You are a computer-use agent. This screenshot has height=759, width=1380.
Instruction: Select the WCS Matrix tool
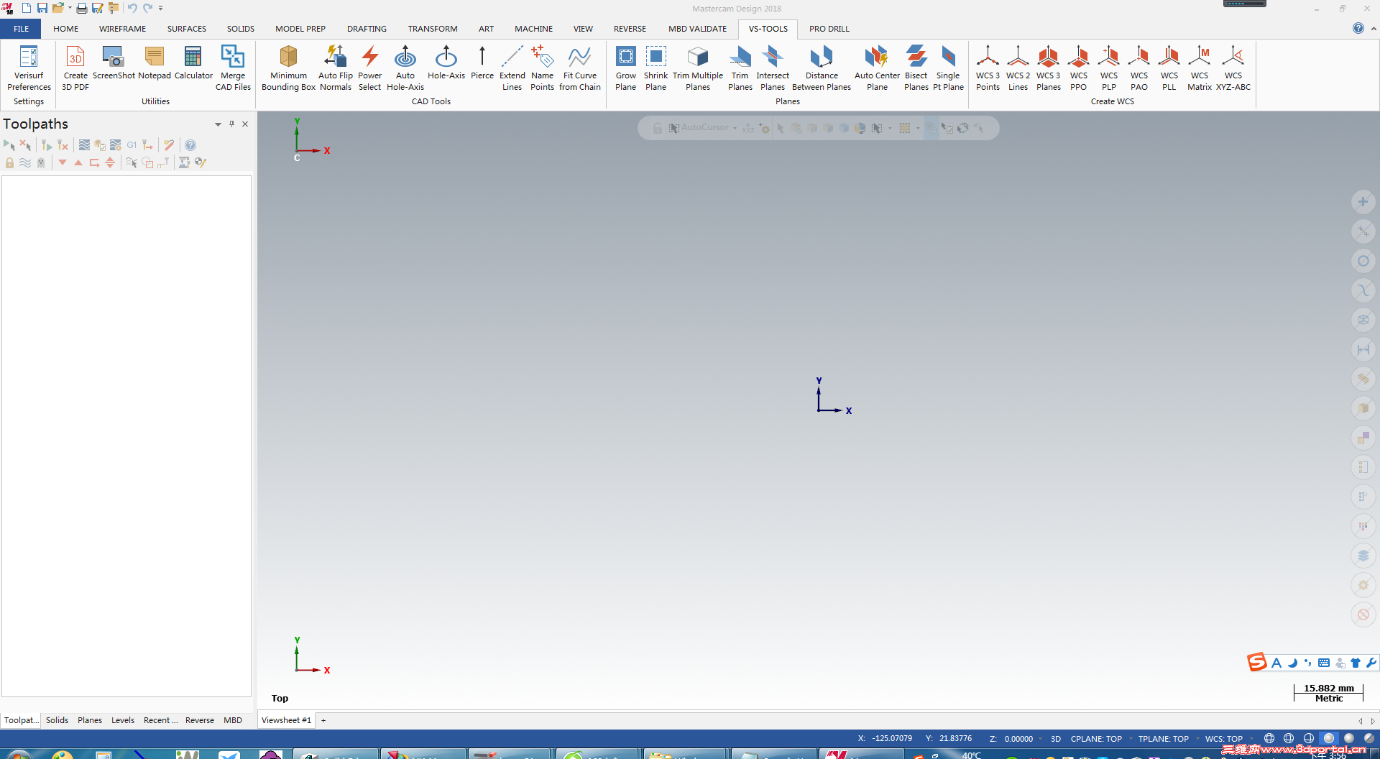(x=1200, y=68)
